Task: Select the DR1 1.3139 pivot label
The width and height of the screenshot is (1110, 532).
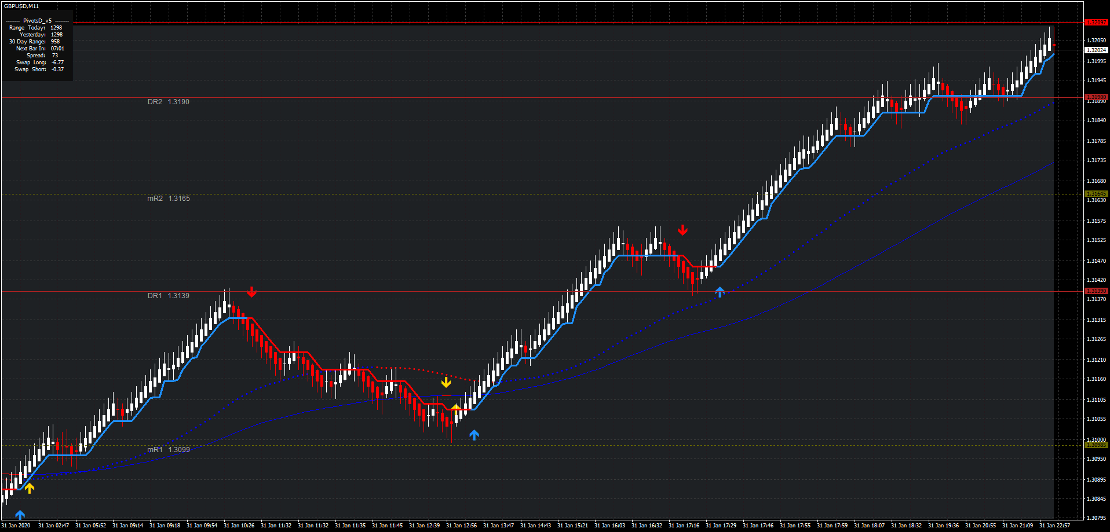Action: [168, 296]
